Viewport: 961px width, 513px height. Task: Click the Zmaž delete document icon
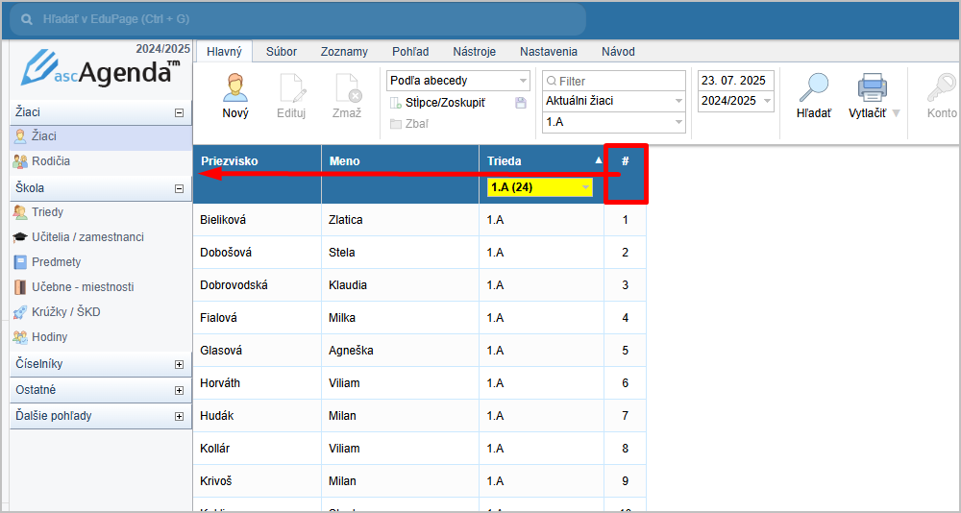click(347, 87)
